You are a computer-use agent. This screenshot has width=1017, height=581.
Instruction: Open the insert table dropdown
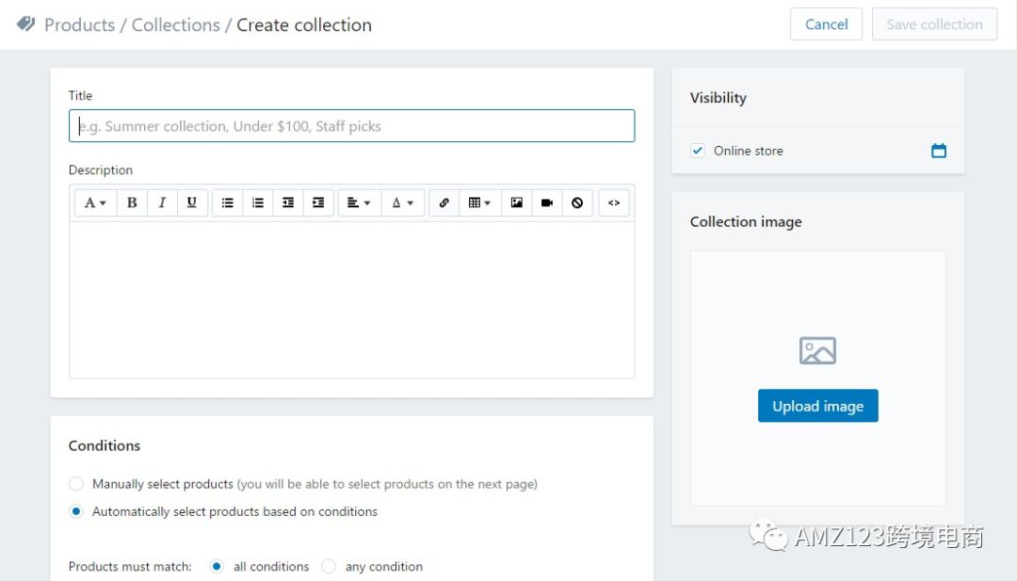click(480, 203)
